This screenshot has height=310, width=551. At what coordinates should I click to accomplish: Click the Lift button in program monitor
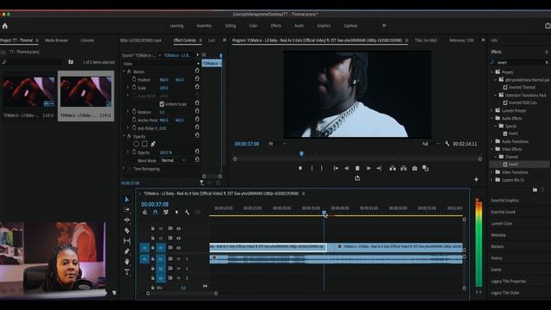[x=393, y=169]
